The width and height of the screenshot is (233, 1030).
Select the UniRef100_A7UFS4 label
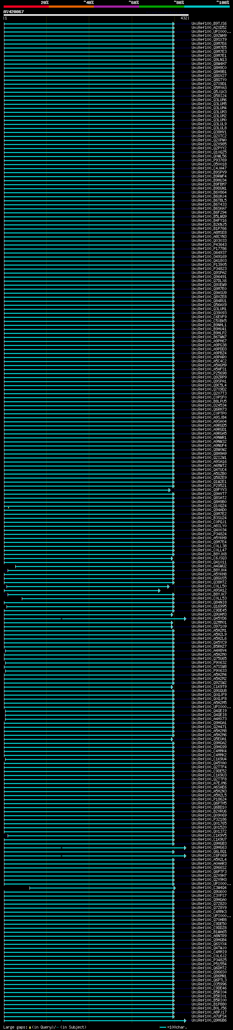click(209, 1016)
